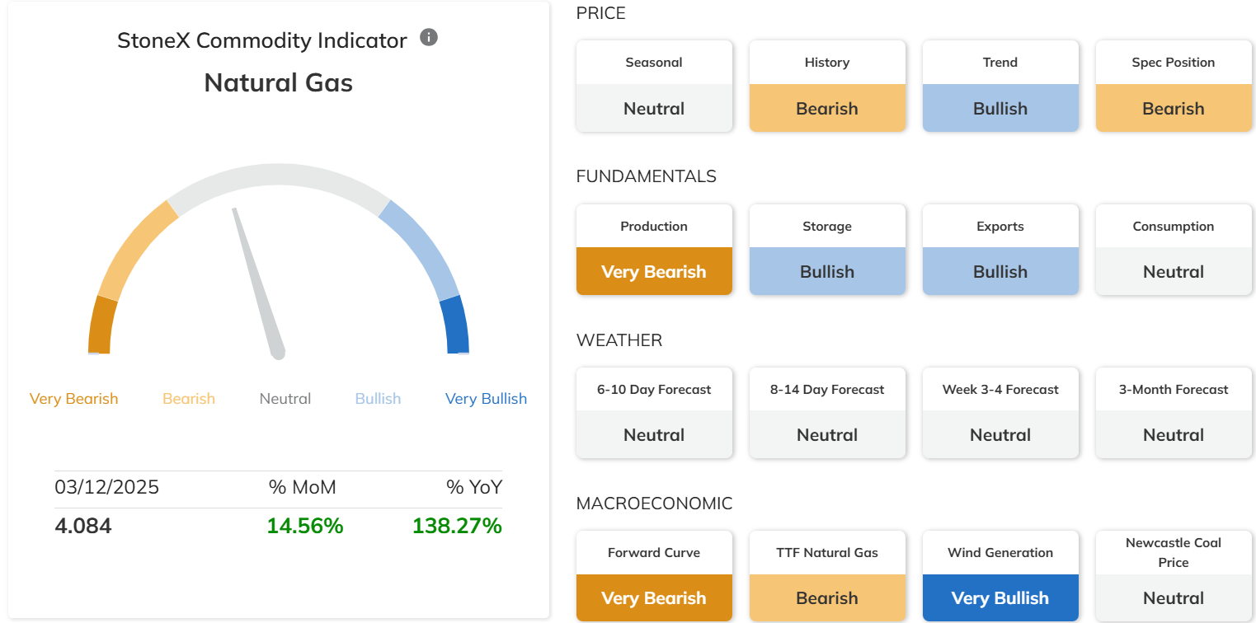Select the Production indicator card
Image resolution: width=1256 pixels, height=623 pixels.
pos(654,250)
